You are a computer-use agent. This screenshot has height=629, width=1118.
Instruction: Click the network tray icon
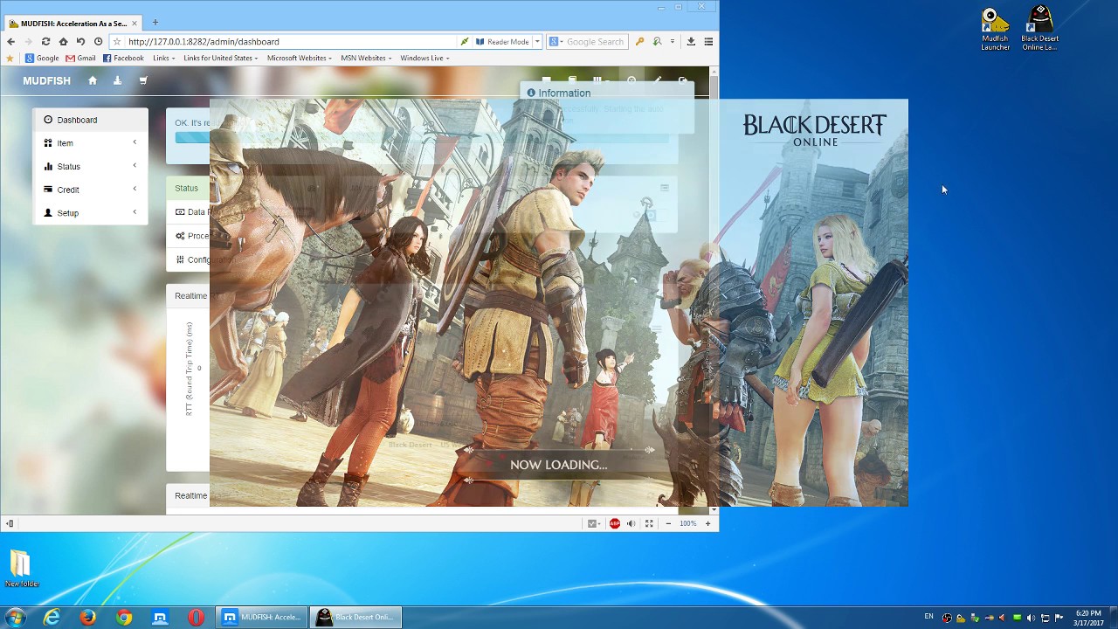(1045, 618)
